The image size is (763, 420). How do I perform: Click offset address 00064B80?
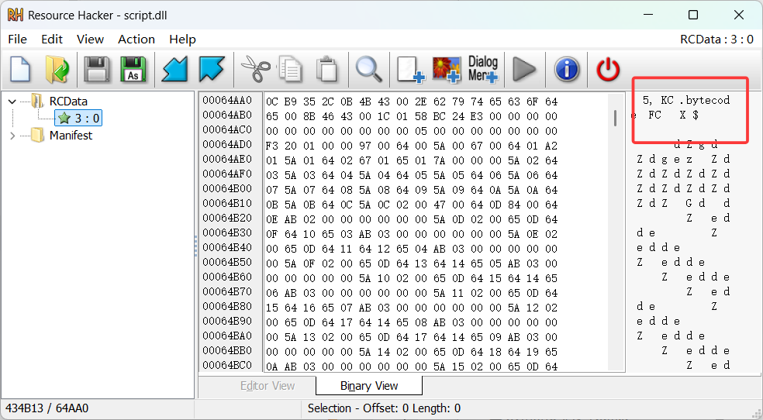(227, 306)
